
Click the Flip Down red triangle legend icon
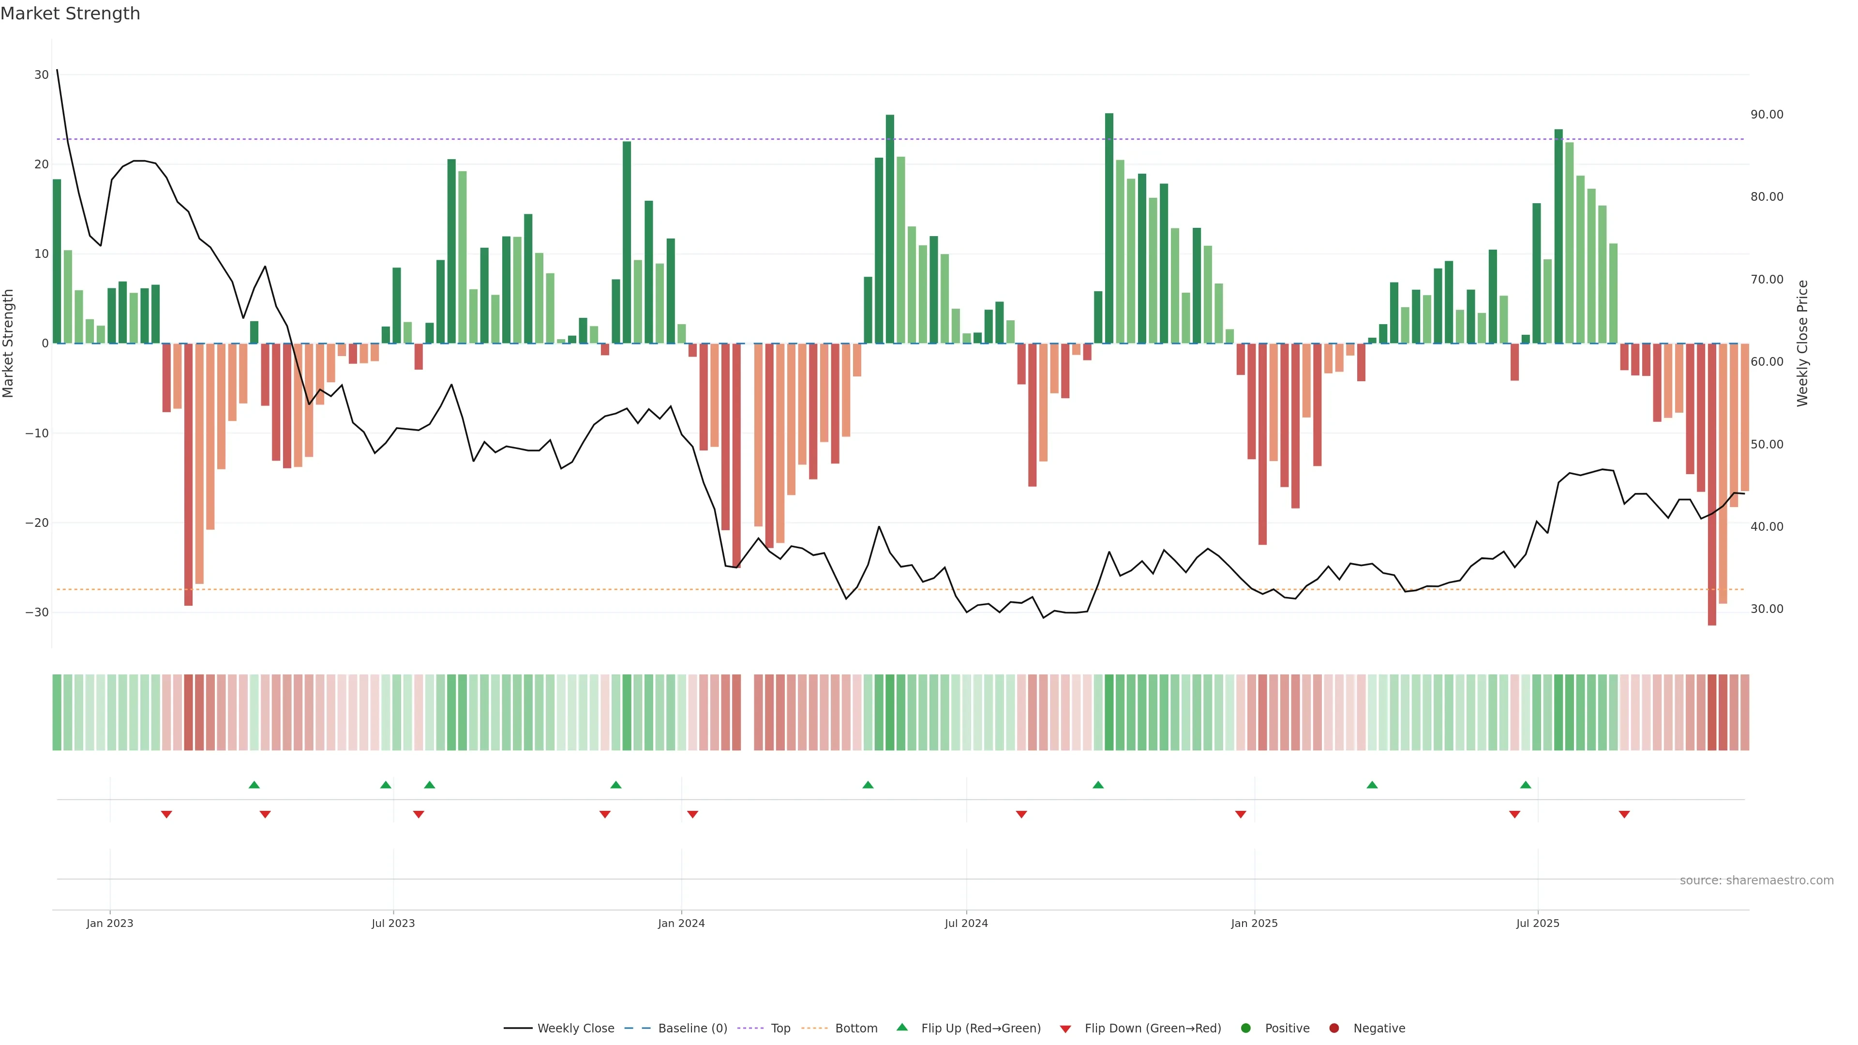click(x=1065, y=1029)
